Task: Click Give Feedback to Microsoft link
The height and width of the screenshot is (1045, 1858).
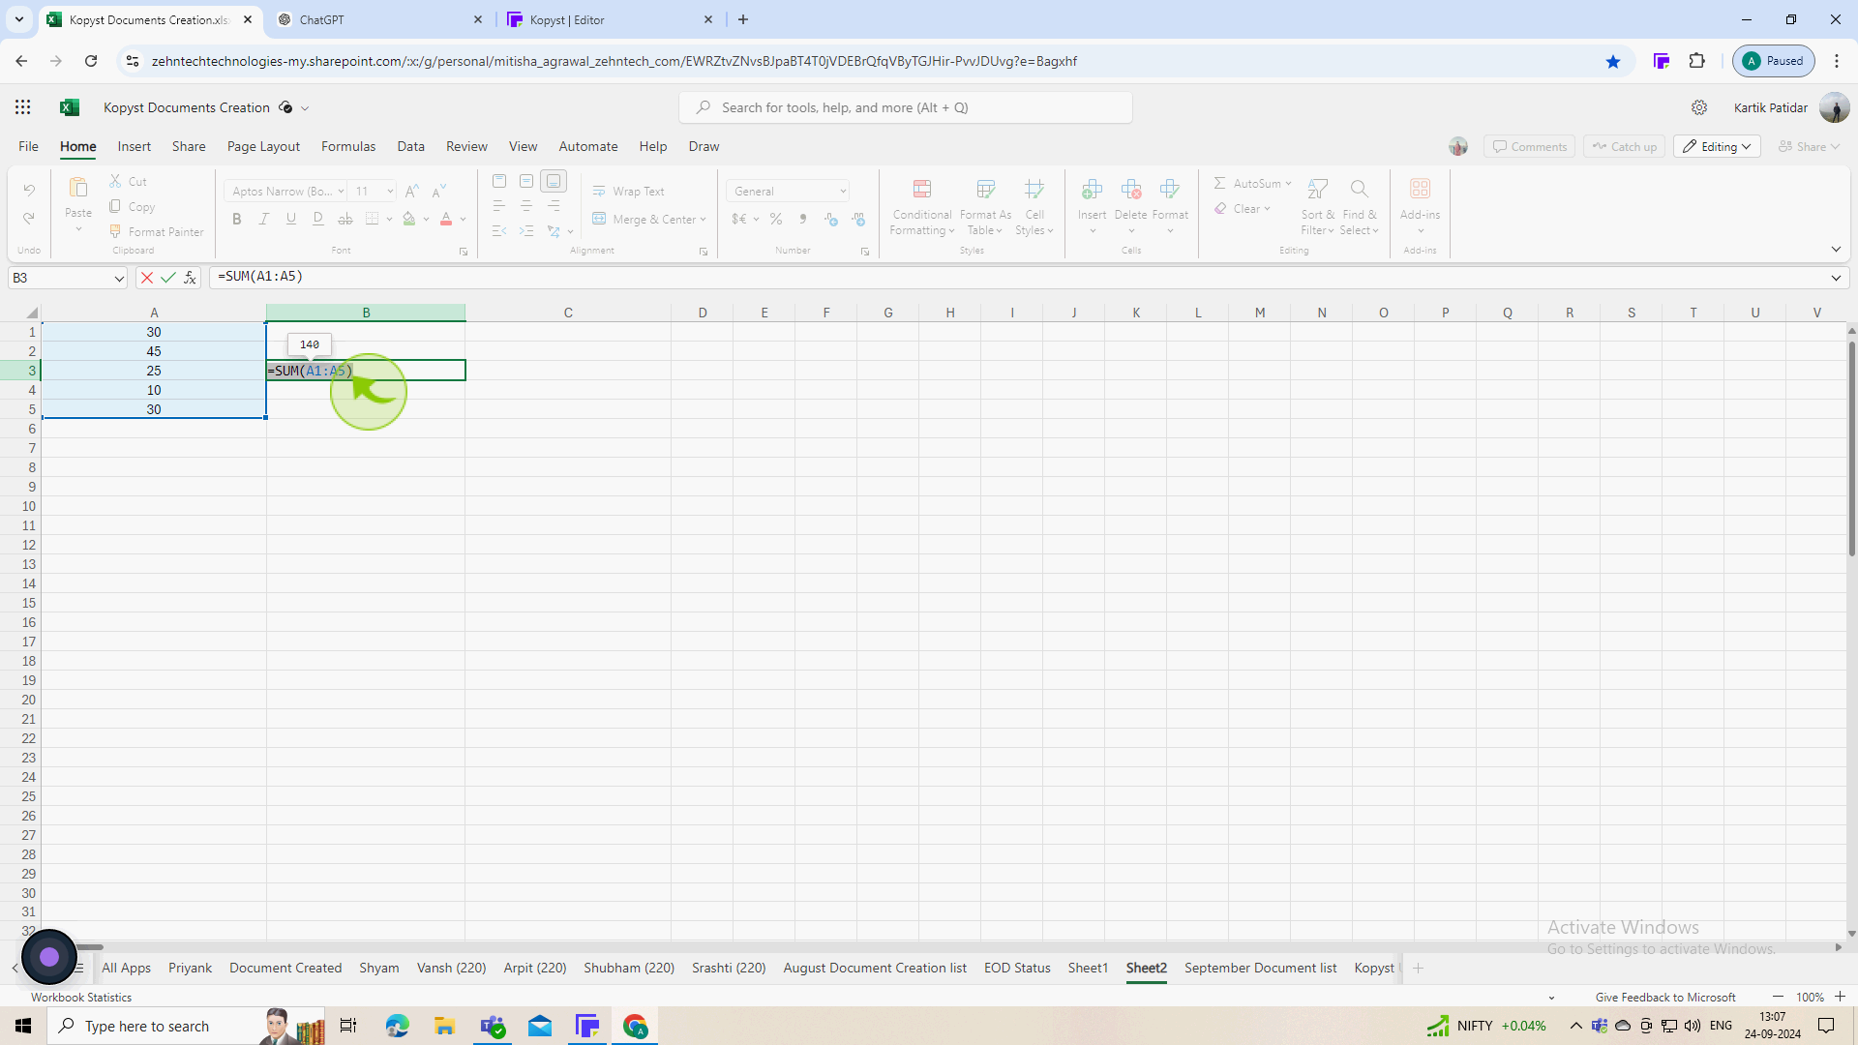Action: (1665, 997)
